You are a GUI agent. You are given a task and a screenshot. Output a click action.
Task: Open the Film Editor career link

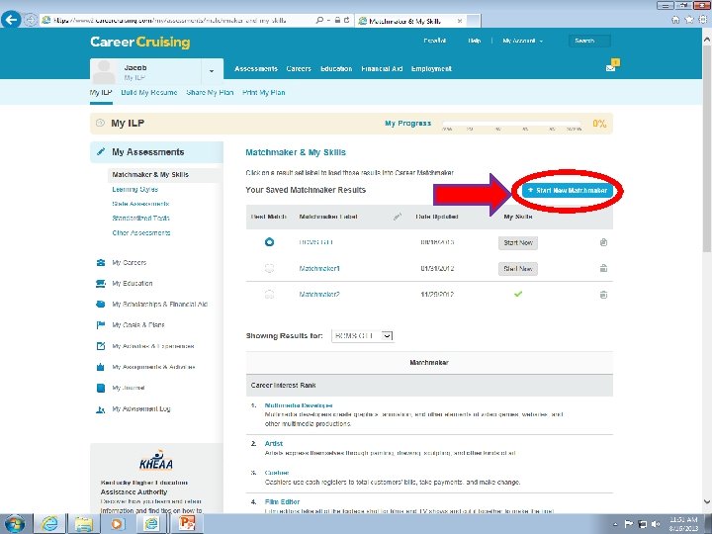pos(282,501)
